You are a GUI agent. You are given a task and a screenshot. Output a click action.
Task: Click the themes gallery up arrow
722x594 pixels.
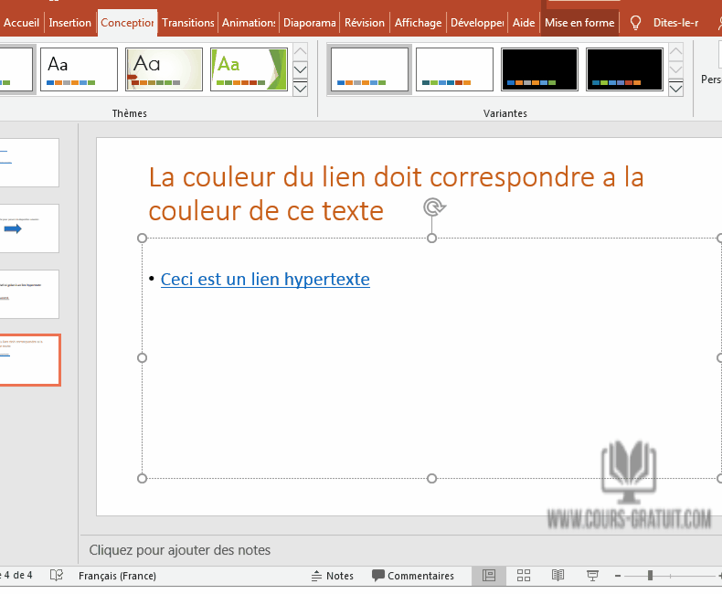point(300,51)
